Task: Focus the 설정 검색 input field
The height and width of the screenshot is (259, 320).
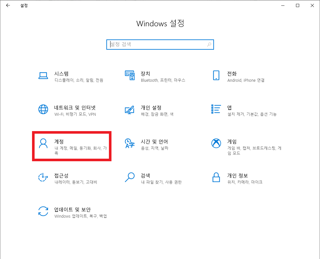Action: click(x=160, y=45)
